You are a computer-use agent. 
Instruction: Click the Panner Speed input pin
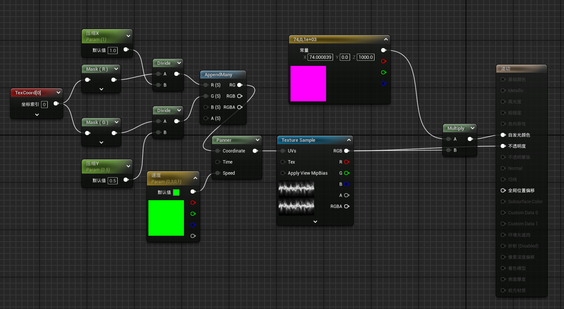218,173
